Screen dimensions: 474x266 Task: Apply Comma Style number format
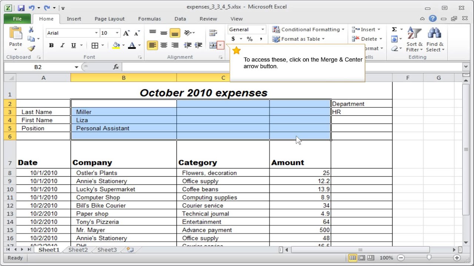[x=261, y=39]
